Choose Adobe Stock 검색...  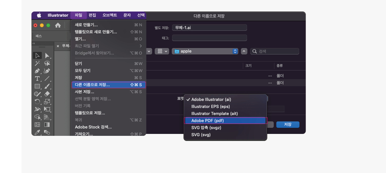point(108,127)
